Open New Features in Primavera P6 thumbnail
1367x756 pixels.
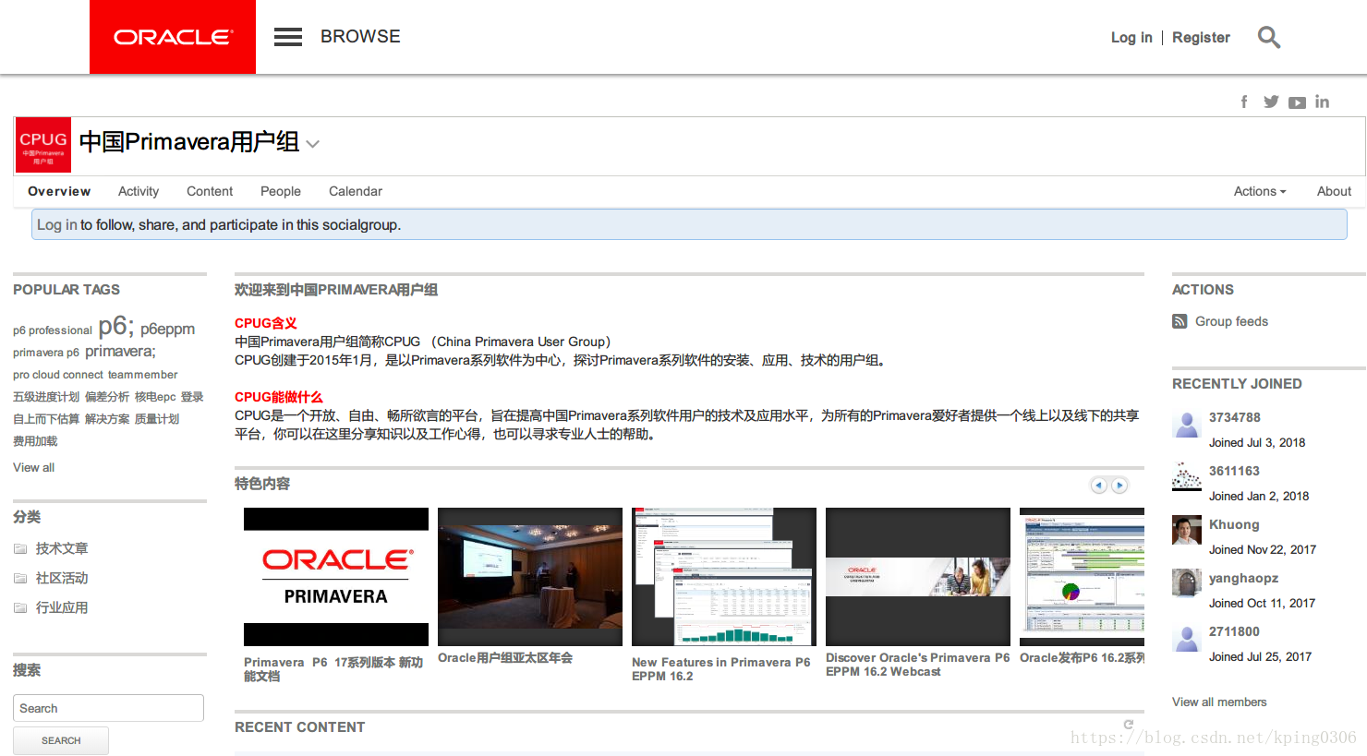[x=724, y=577]
